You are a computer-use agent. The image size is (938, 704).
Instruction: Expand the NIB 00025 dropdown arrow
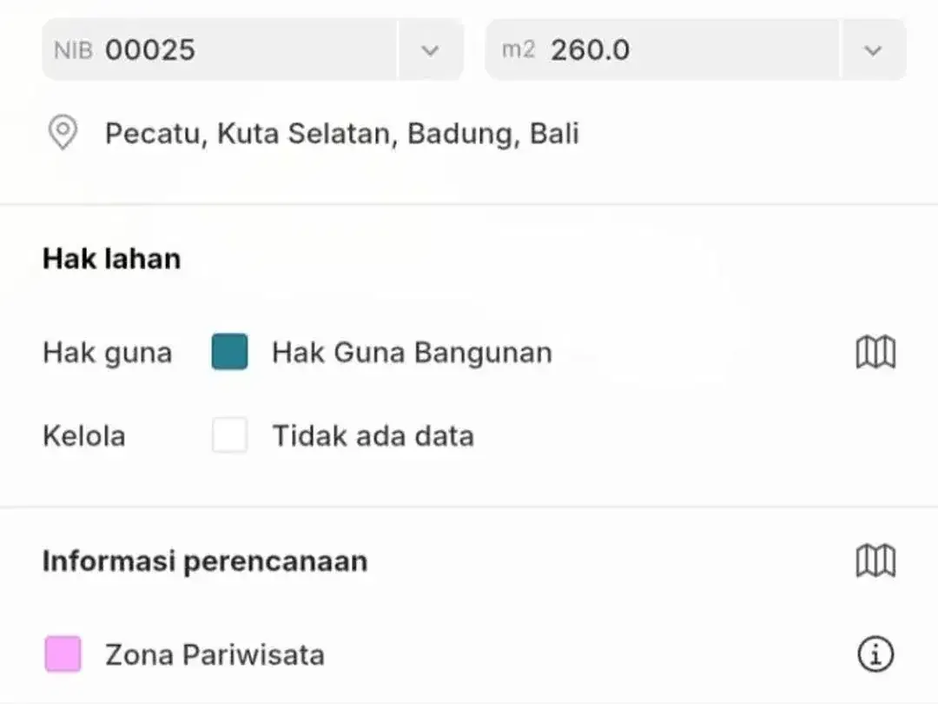click(x=430, y=50)
